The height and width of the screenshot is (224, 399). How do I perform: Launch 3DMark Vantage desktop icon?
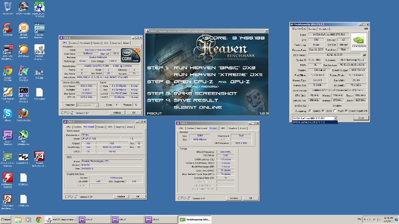tap(24, 30)
